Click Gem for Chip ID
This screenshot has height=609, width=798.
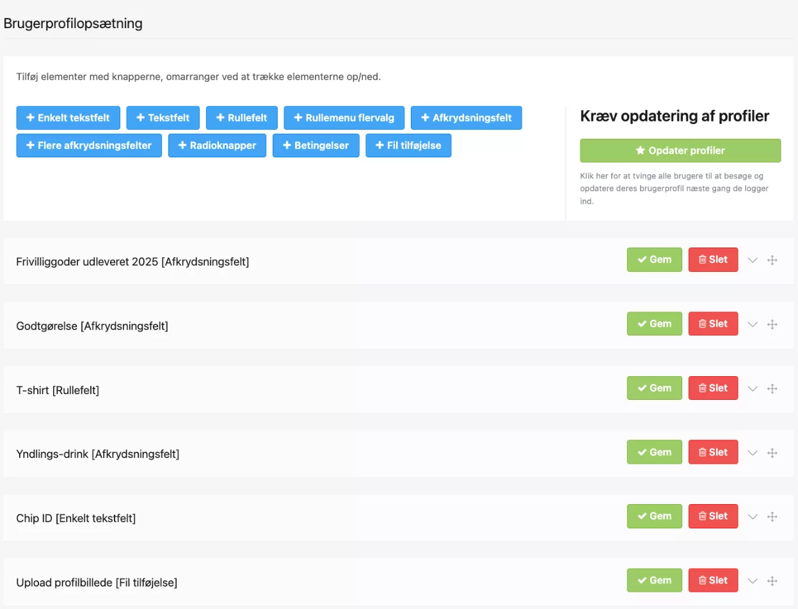655,516
